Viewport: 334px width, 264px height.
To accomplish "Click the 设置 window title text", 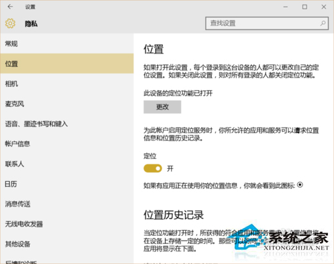I will tap(30, 7).
